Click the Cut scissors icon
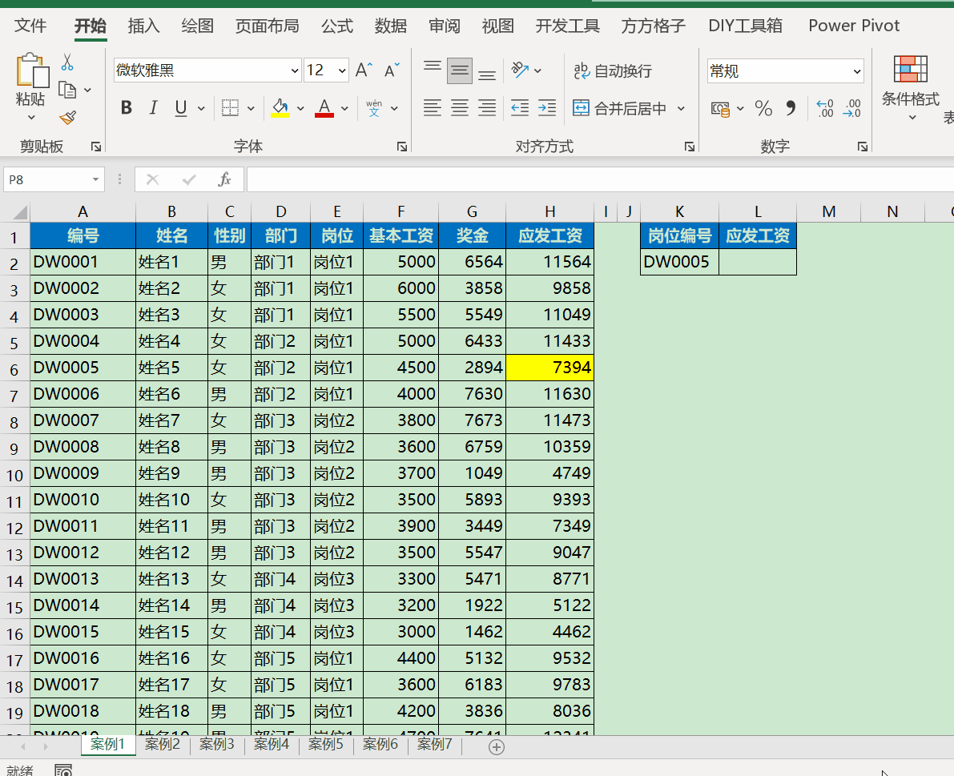Image resolution: width=954 pixels, height=776 pixels. click(67, 62)
